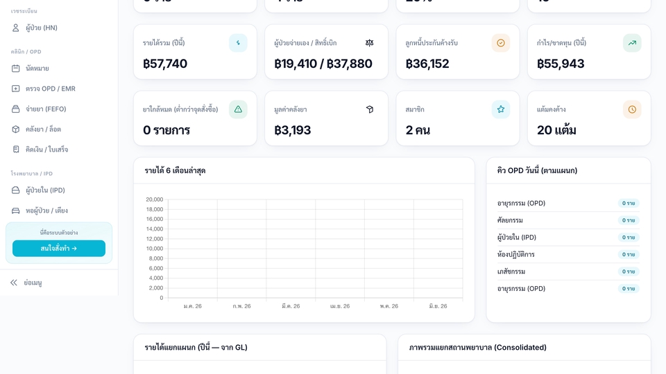This screenshot has height=374, width=666.
Task: Click the ศัลยกรรม row in the OPD queue
Action: pyautogui.click(x=568, y=220)
